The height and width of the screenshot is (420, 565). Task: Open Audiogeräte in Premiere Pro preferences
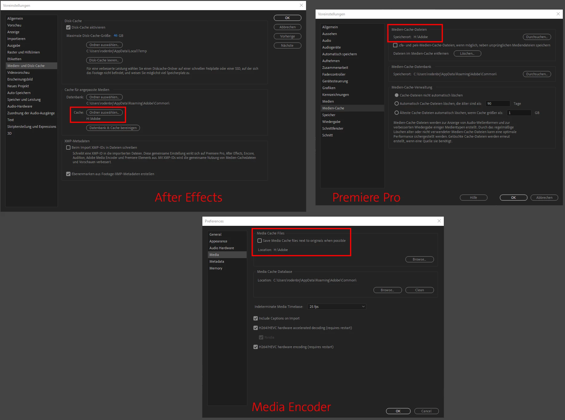[352, 47]
